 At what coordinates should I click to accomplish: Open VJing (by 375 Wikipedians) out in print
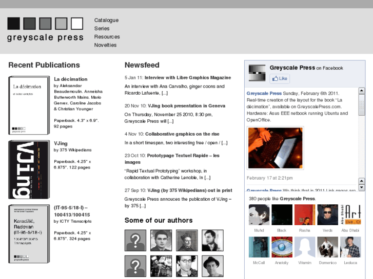(x=190, y=190)
